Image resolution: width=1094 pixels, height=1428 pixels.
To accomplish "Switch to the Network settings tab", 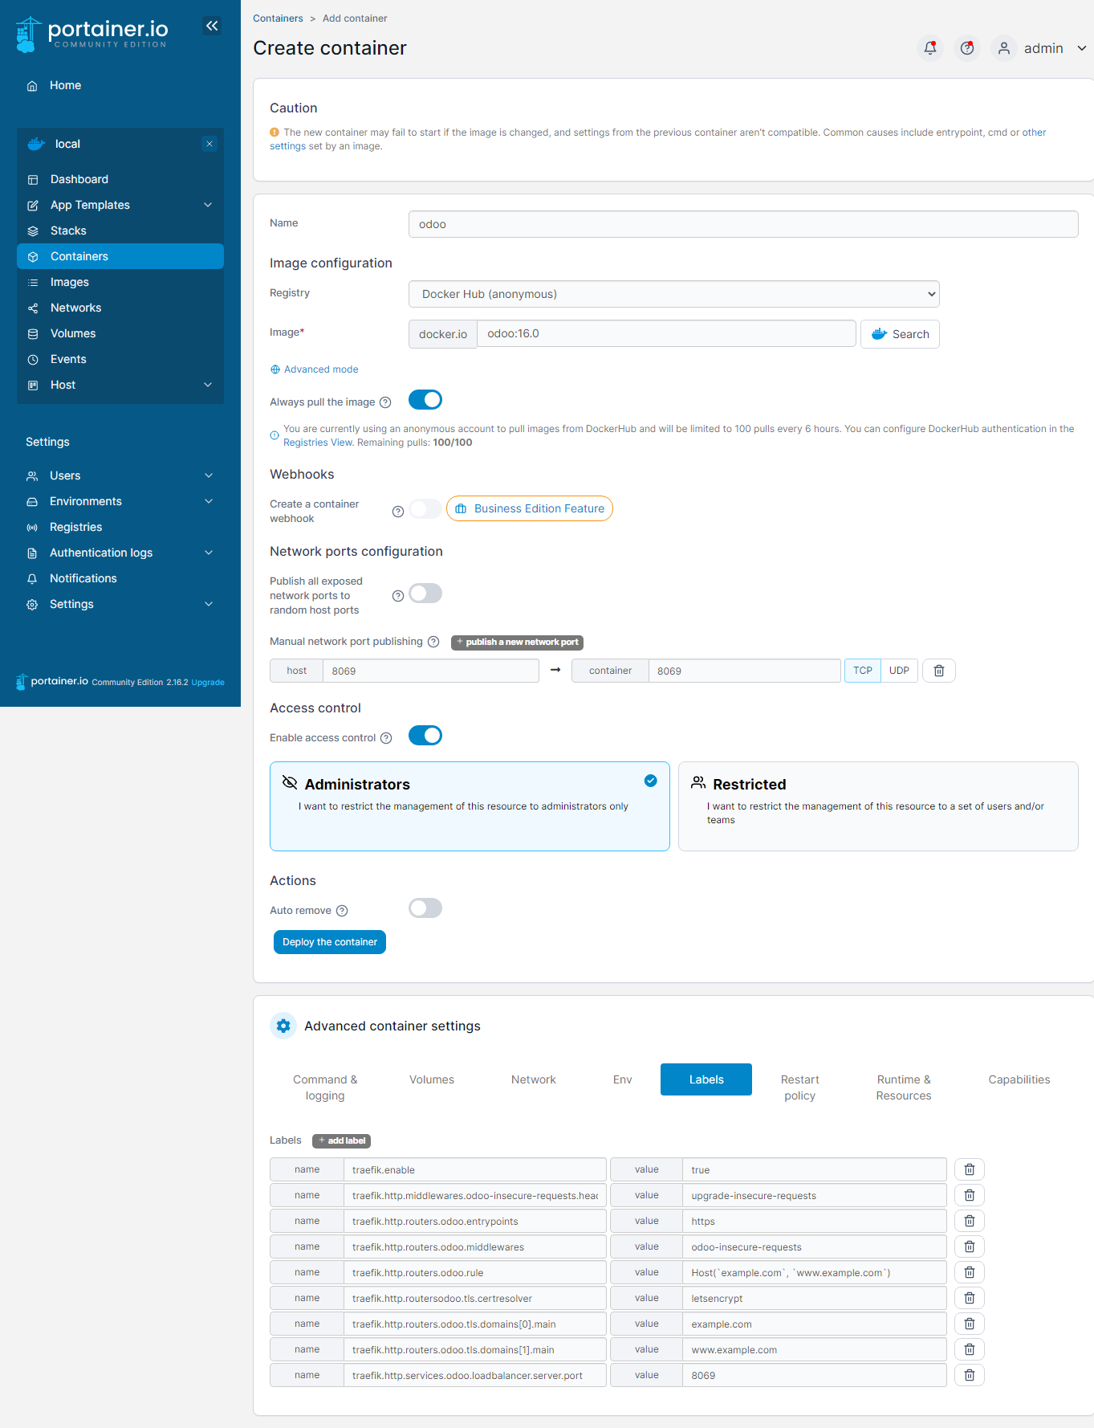I will [534, 1079].
